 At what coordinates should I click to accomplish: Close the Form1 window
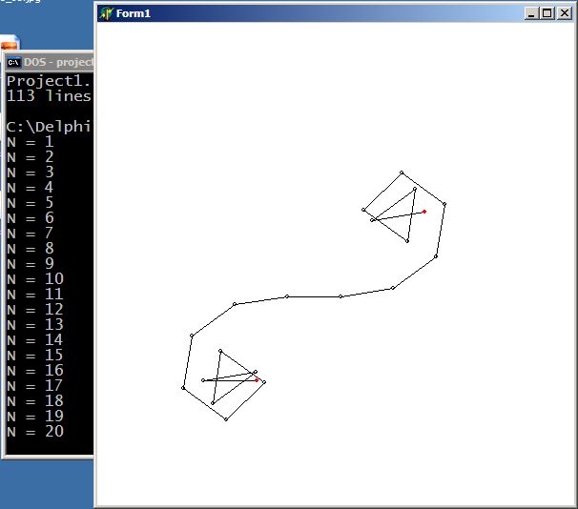pyautogui.click(x=563, y=13)
